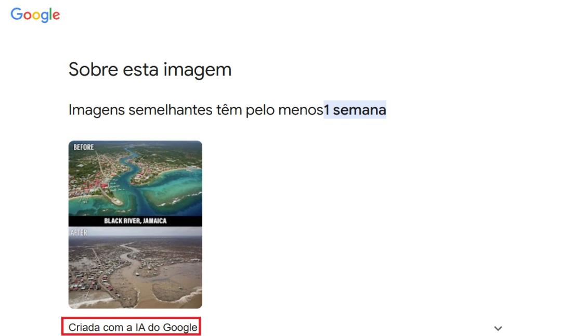Select the 'Sobre esta imagem' heading
572x336 pixels.
[150, 69]
